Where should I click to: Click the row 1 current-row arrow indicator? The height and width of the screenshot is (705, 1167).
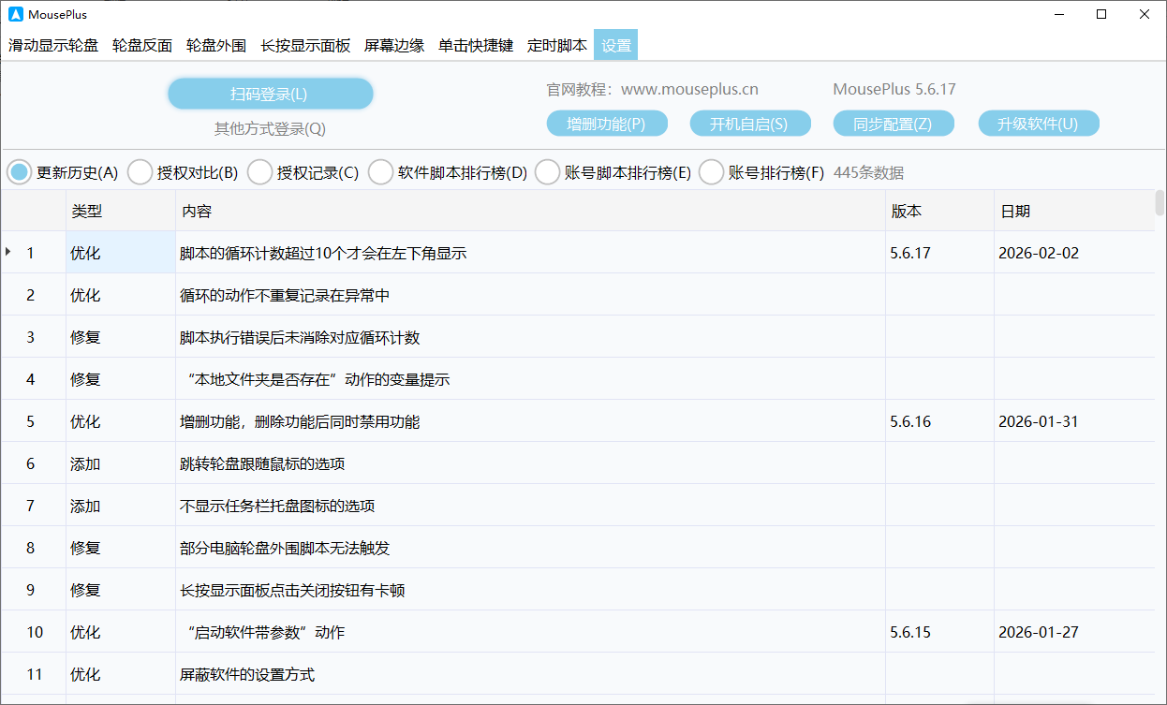coord(8,252)
